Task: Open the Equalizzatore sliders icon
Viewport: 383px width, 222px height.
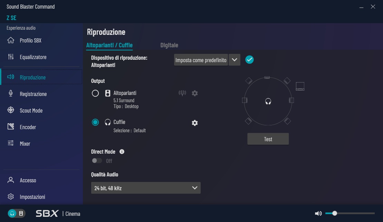Action: point(11,57)
